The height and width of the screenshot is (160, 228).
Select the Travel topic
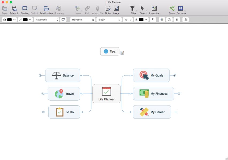[64, 94]
